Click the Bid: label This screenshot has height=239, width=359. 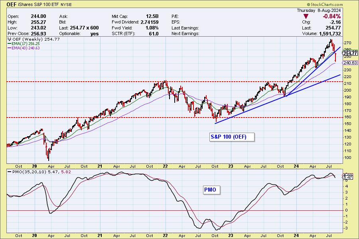[x=63, y=22]
